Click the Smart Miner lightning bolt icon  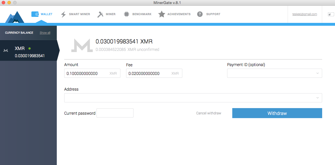pyautogui.click(x=63, y=14)
